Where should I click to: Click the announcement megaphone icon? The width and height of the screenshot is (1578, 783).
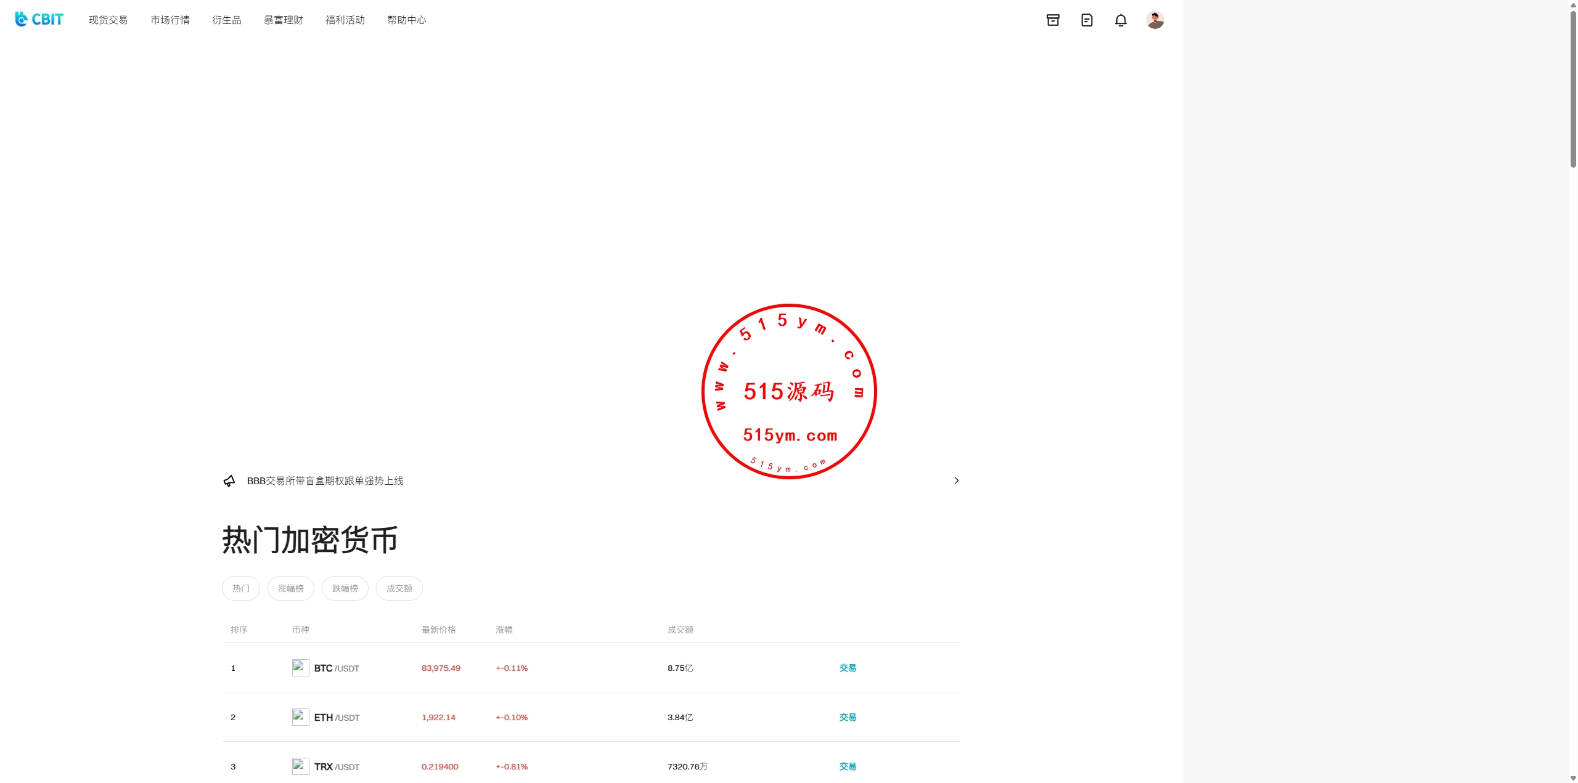click(x=229, y=481)
